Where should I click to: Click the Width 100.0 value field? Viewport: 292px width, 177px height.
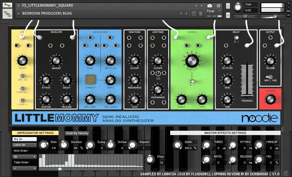click(x=191, y=148)
